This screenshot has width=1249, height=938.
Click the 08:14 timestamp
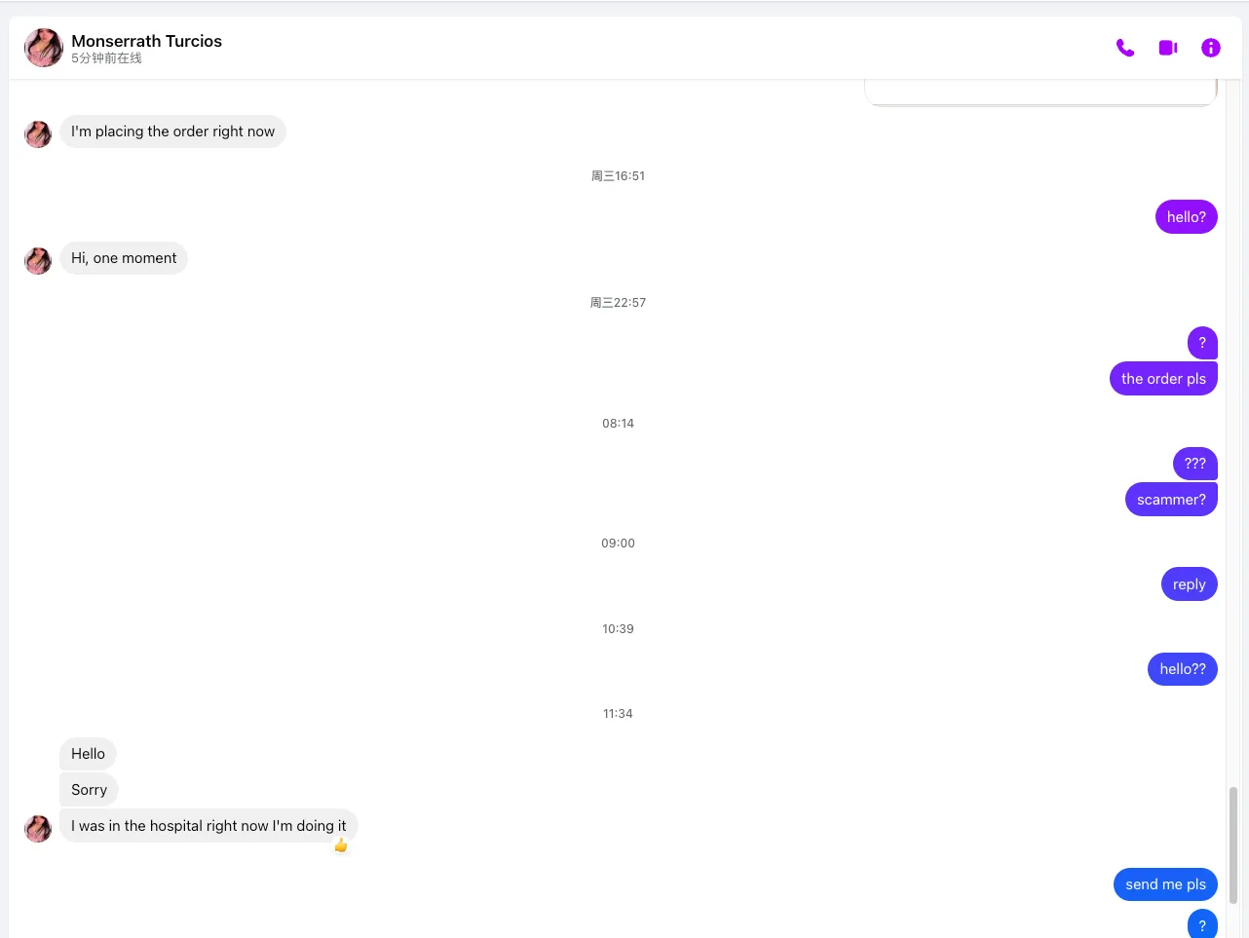pyautogui.click(x=618, y=424)
